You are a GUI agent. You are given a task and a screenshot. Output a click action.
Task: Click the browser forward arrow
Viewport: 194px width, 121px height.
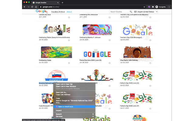tap(28, 7)
